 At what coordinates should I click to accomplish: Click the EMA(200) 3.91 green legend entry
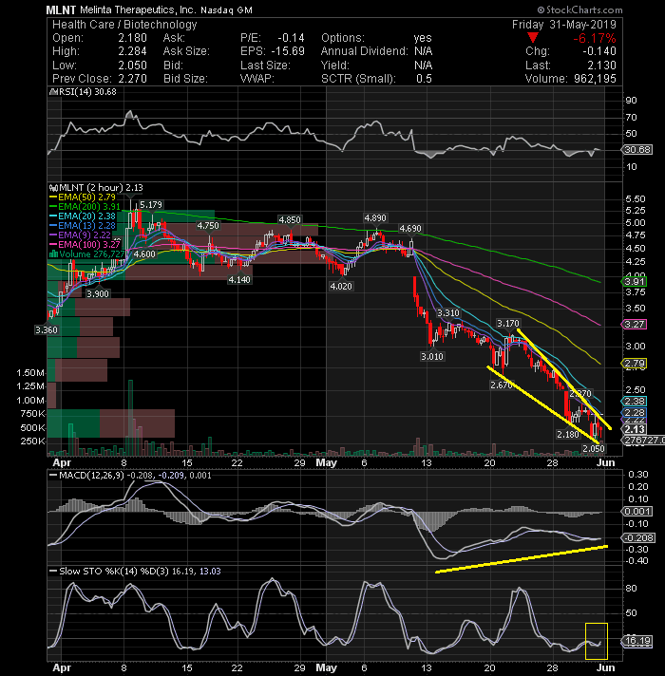pos(85,207)
